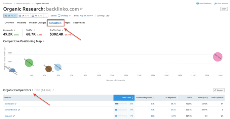Sort by Common Keywords column
Viewport: 230px width, 119px height.
[x=145, y=98]
